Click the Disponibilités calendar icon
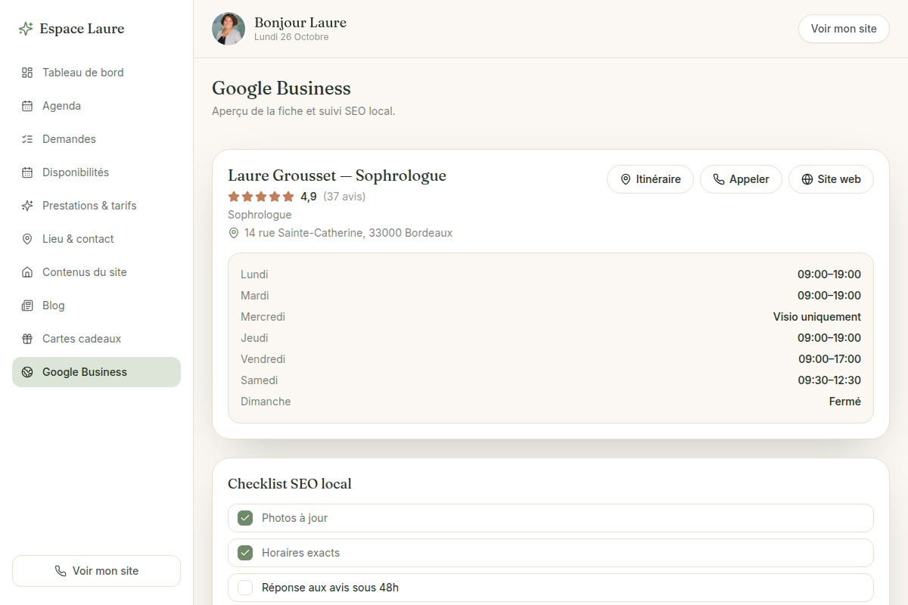Screen dimensions: 908x605 [x=27, y=172]
